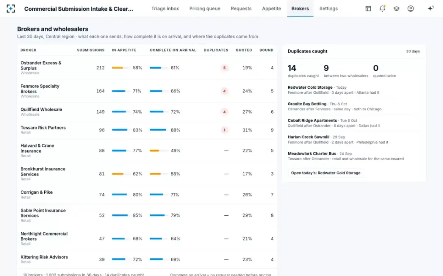Go to the Requests tab
Viewport: 443px width, 276px height.
coord(241,8)
